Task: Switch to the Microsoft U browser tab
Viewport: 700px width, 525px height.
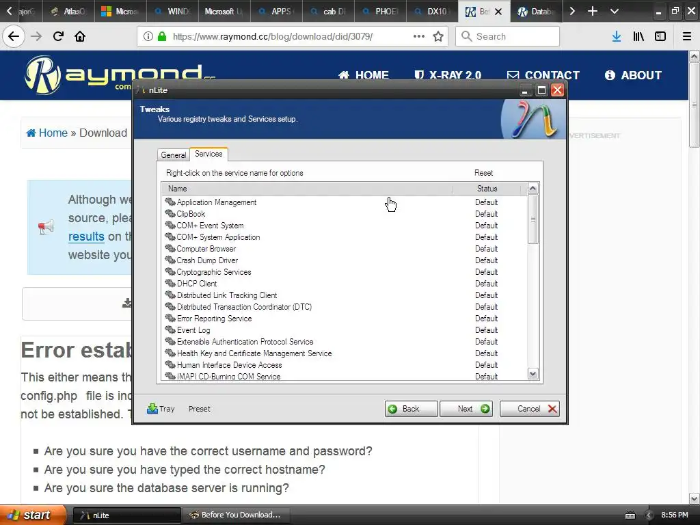Action: pyautogui.click(x=224, y=11)
